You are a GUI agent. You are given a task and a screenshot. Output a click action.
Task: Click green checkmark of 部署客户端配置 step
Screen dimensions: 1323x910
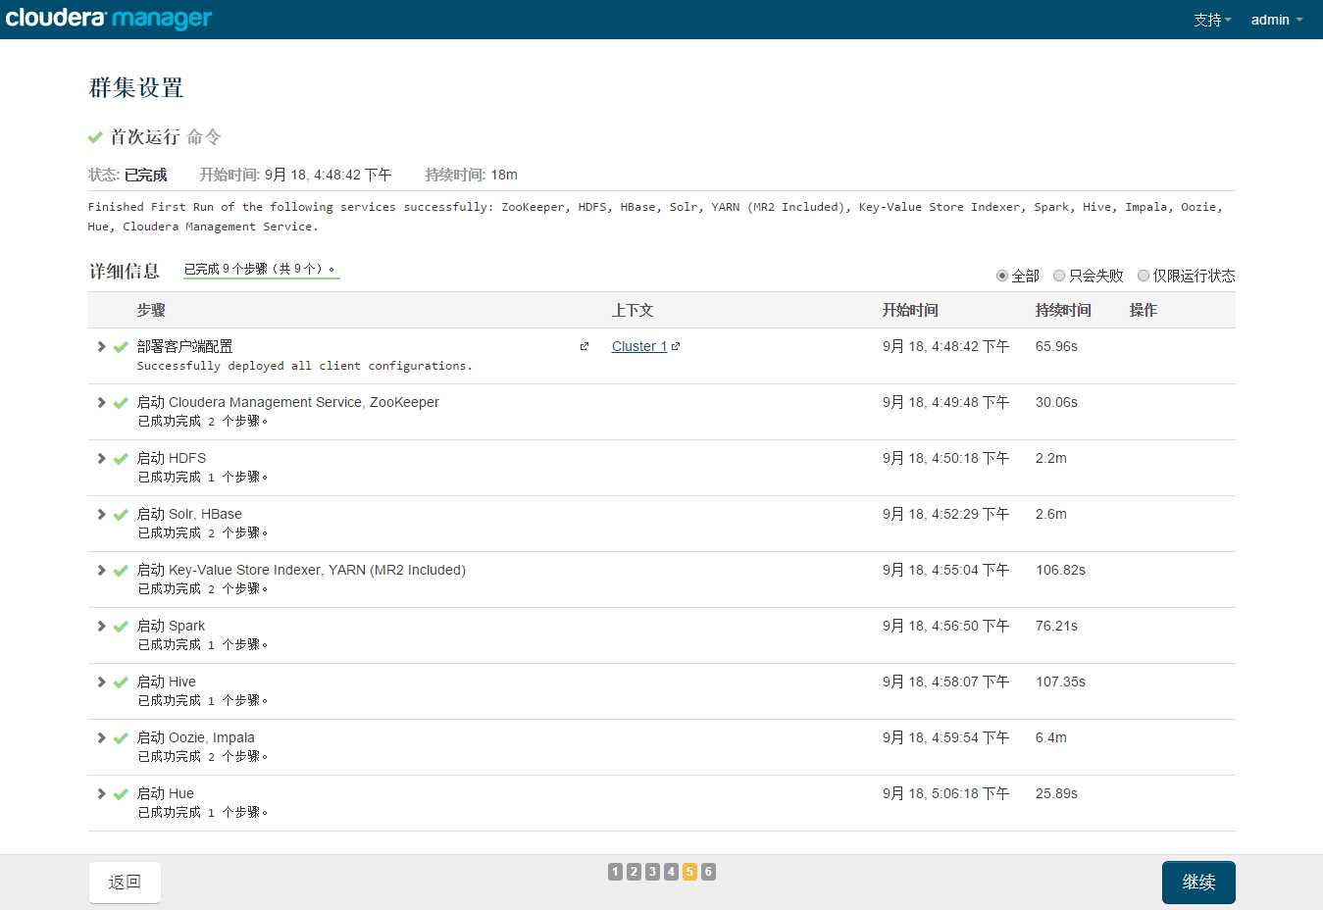[x=121, y=346]
